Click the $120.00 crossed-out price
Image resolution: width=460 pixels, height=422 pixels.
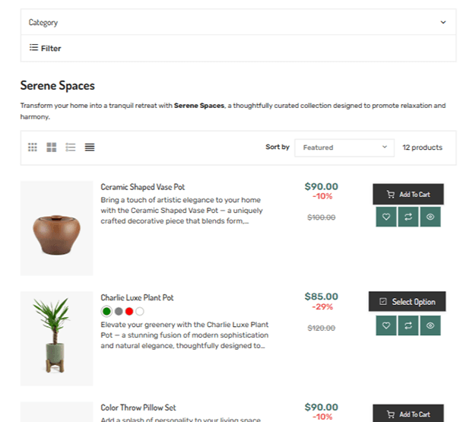pyautogui.click(x=321, y=328)
